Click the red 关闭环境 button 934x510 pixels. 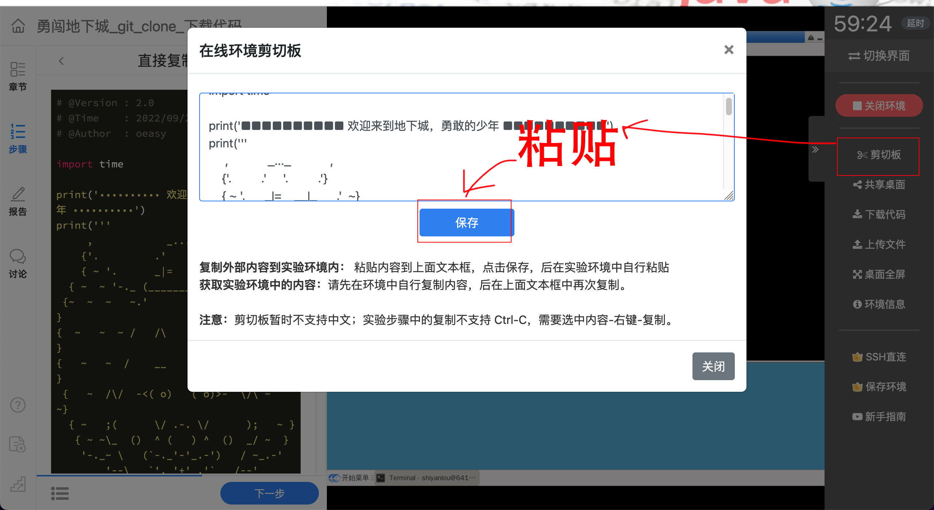(x=879, y=106)
